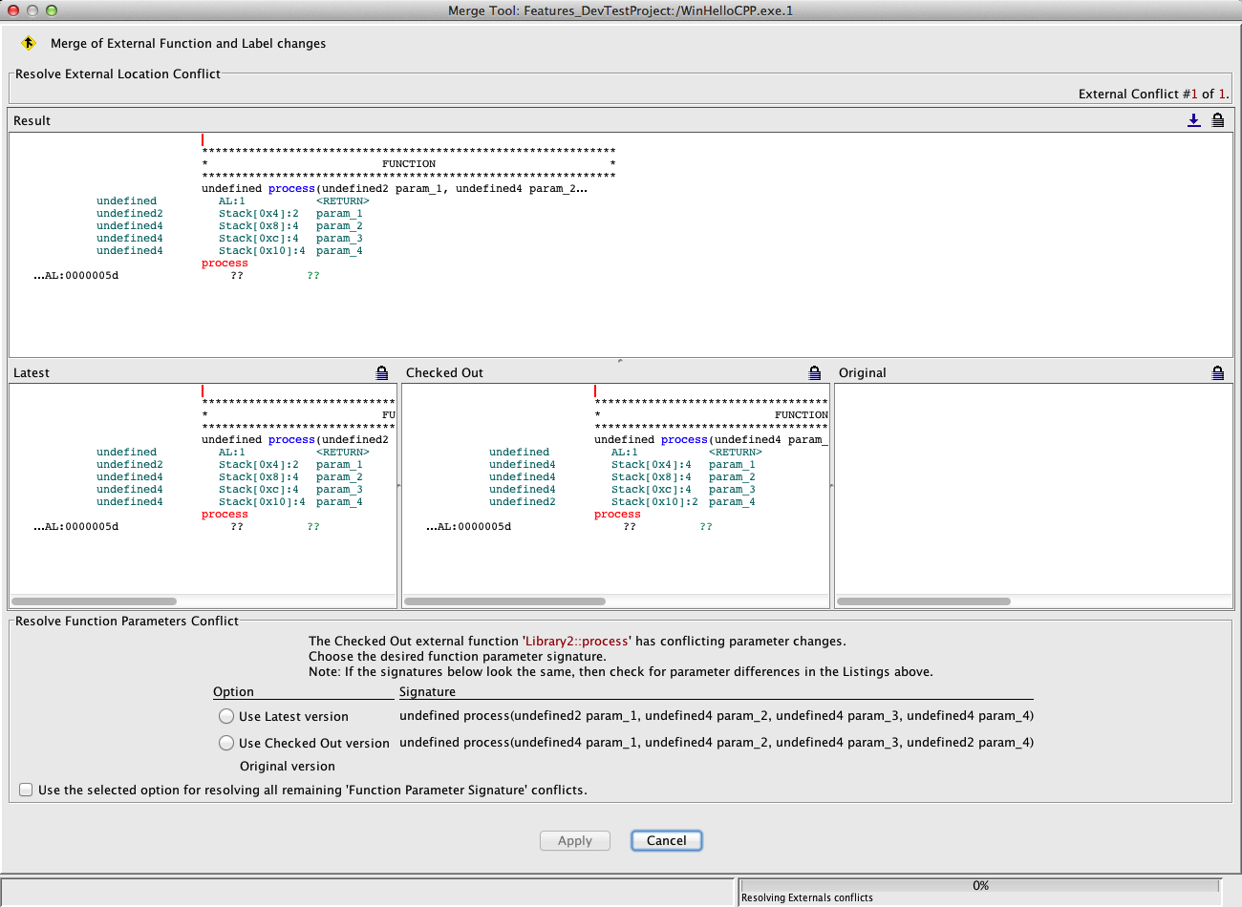Viewport: 1242px width, 907px height.
Task: Toggle the lock icon in the Result panel
Action: (x=1217, y=120)
